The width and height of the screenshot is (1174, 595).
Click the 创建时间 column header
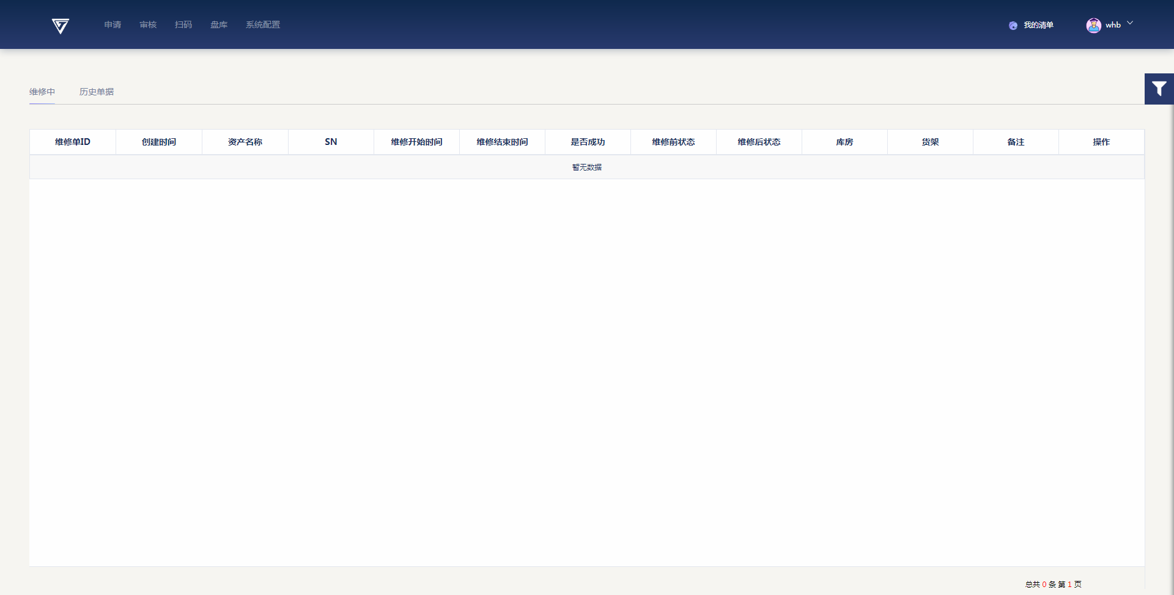tap(159, 142)
